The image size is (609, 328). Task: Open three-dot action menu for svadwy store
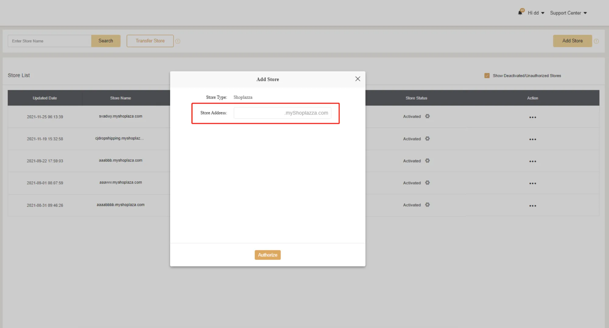(x=532, y=117)
